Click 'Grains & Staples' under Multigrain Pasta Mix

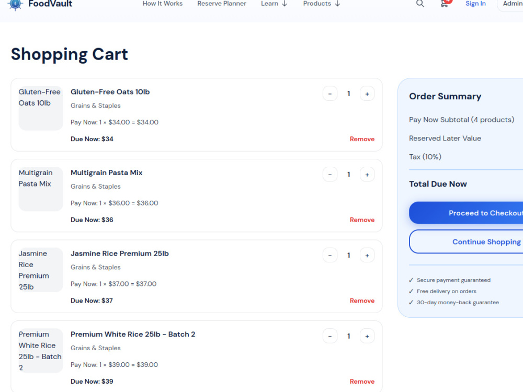pos(96,187)
